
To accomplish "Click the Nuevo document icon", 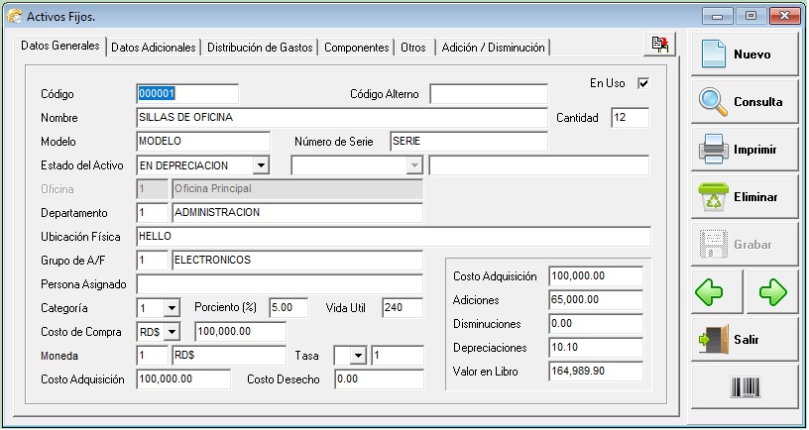I will [715, 54].
